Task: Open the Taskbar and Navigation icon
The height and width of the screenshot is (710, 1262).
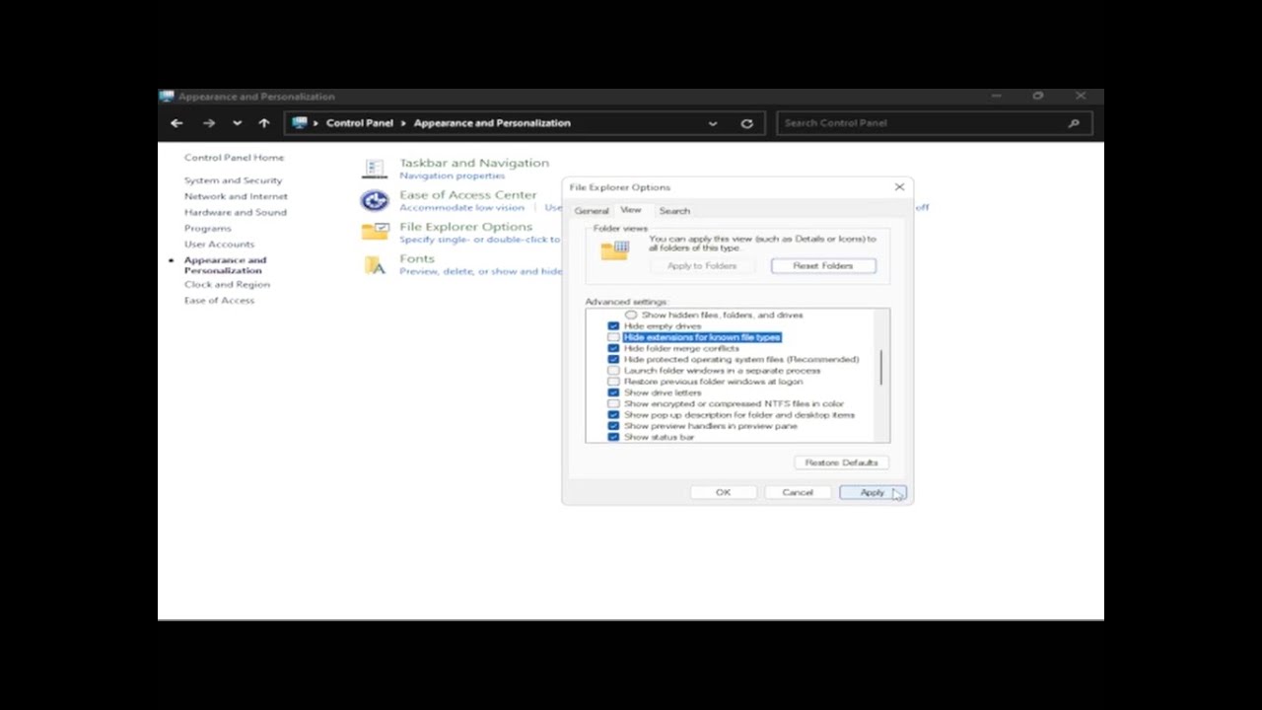Action: coord(374,169)
